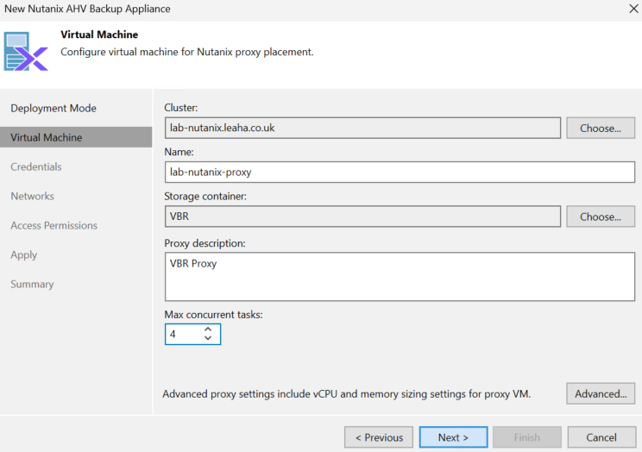Select the Deployment Mode step

coord(53,108)
